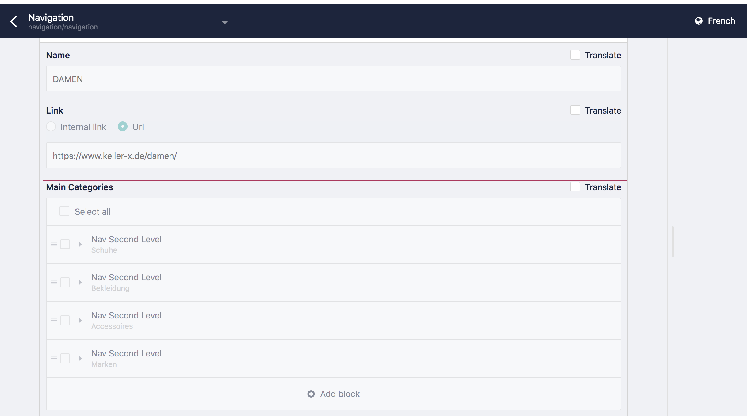Expand the Schuhe Nav Second Level block
The height and width of the screenshot is (416, 747).
click(80, 244)
